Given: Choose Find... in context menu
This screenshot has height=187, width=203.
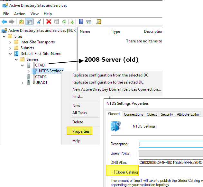Looking at the screenshot, I should 78,96.
